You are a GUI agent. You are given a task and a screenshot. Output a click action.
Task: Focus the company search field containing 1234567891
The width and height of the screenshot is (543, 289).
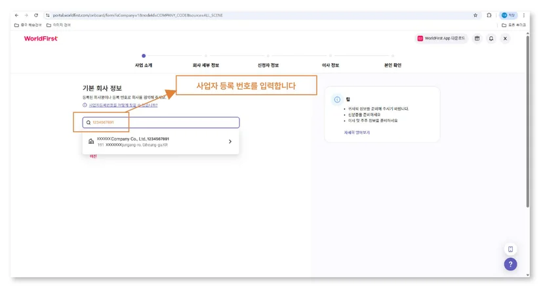tap(161, 122)
